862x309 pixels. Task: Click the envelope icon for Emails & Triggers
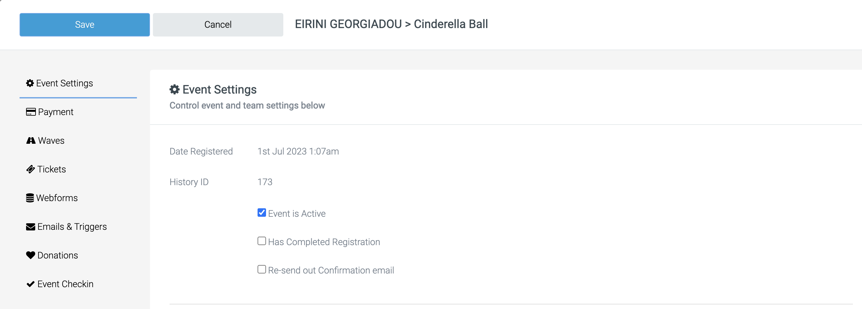(30, 227)
